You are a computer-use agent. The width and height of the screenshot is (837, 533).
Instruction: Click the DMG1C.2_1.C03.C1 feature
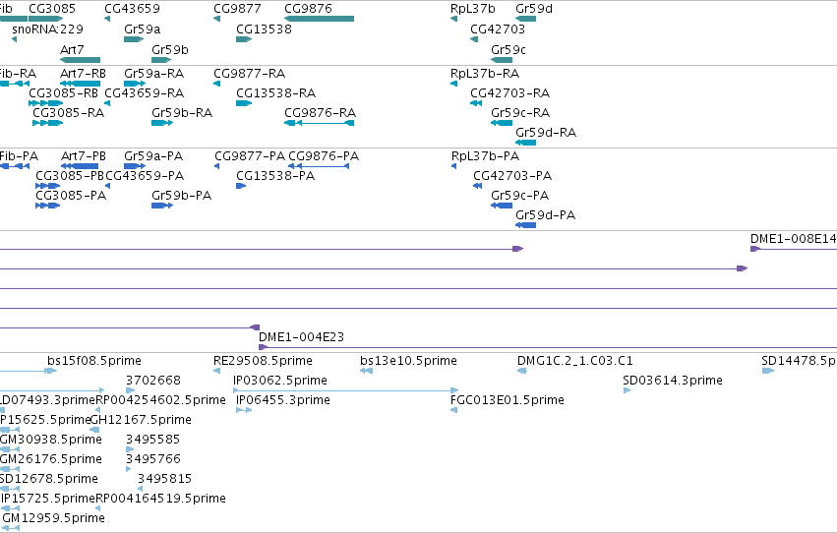click(522, 371)
